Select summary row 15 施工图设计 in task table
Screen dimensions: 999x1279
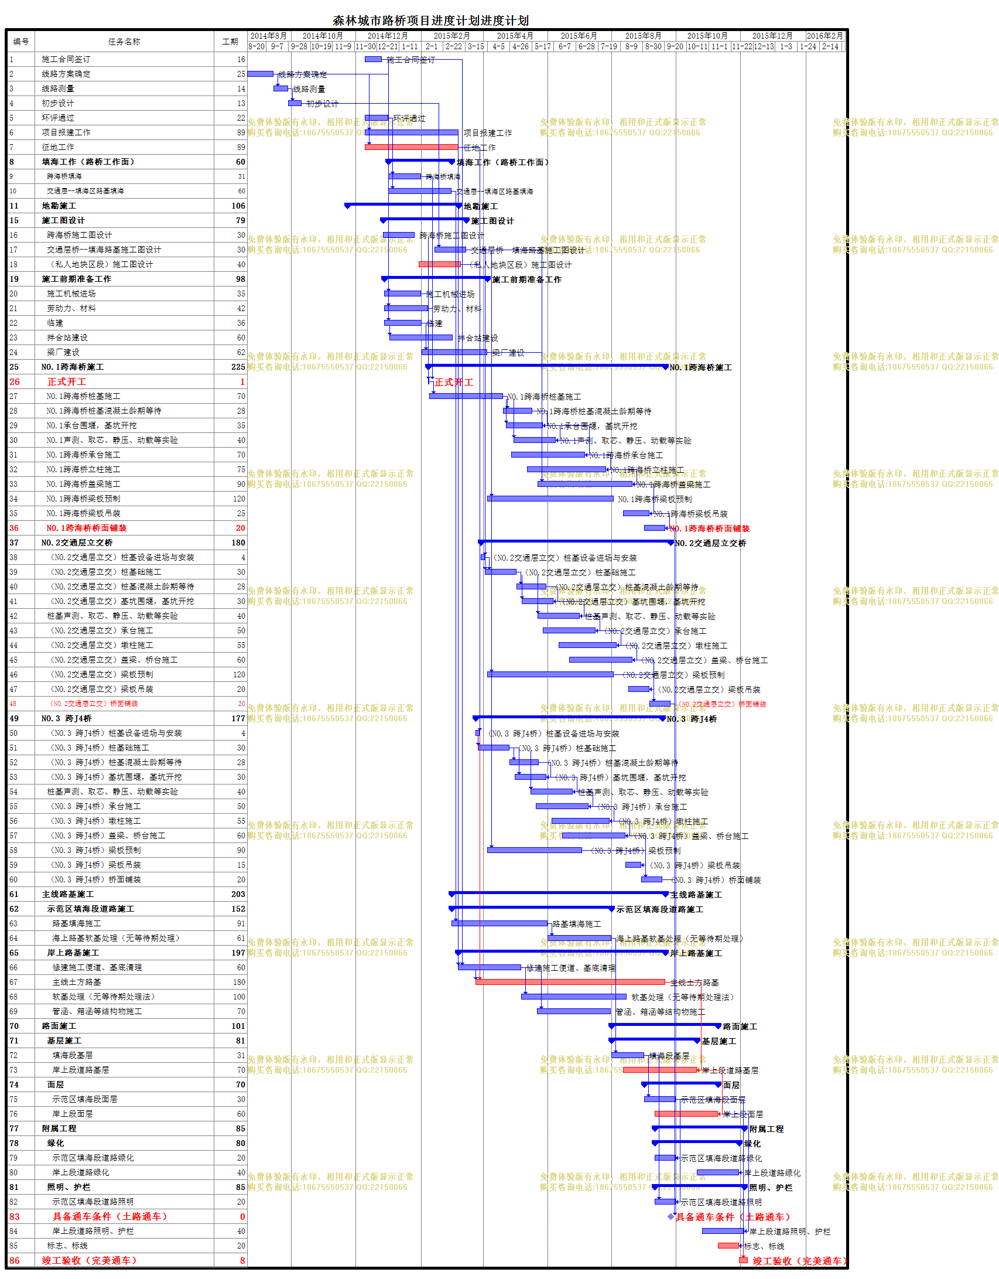click(127, 220)
